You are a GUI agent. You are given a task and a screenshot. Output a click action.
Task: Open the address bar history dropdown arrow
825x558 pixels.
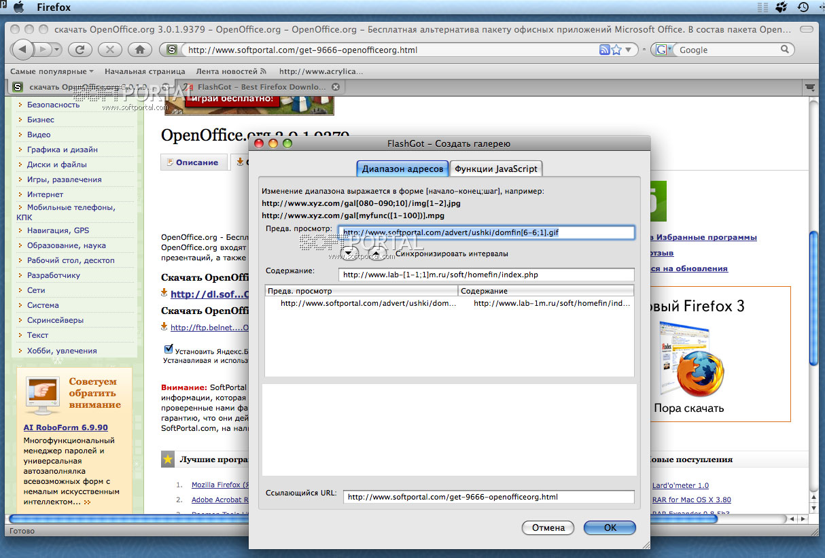coord(629,50)
